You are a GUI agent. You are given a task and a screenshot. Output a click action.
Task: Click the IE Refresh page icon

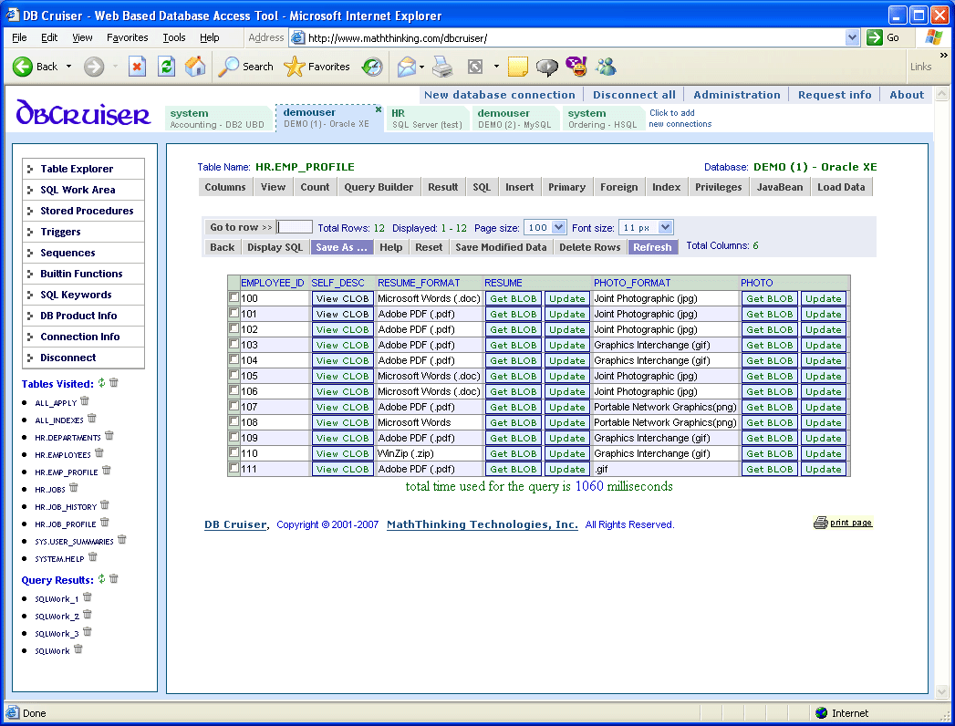coord(166,67)
